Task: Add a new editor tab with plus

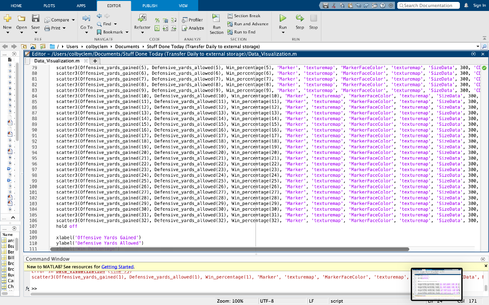Action: coord(95,61)
